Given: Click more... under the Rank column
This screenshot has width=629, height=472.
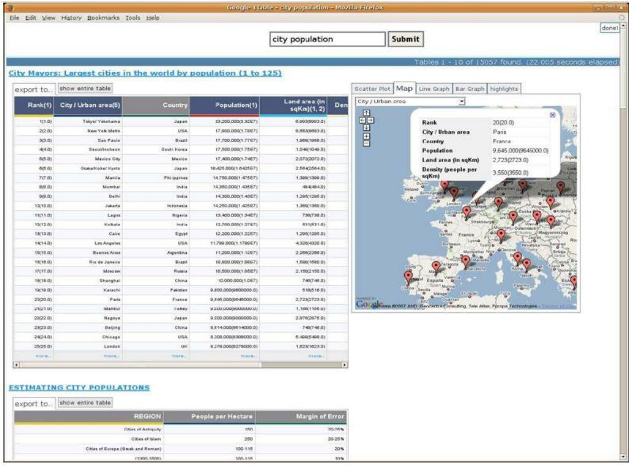Looking at the screenshot, I should pos(44,356).
